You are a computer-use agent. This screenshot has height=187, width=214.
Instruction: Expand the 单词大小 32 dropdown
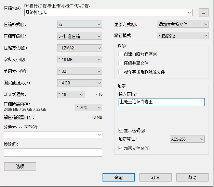tap(80, 71)
